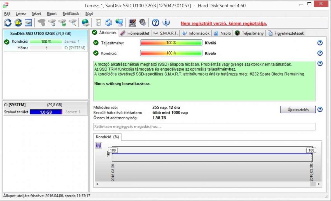Click the monitor with pen toolbar icon

pos(132,23)
